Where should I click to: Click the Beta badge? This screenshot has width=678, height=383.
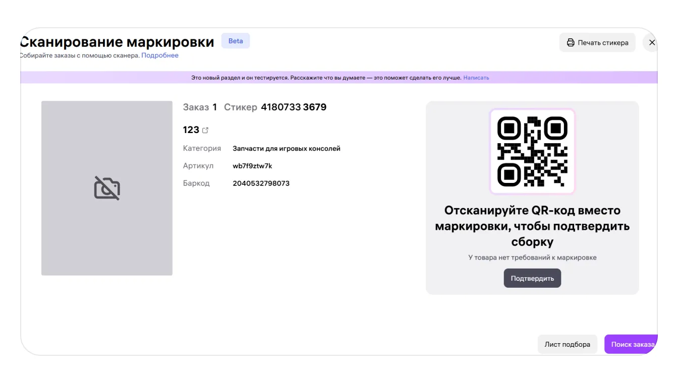tap(236, 41)
